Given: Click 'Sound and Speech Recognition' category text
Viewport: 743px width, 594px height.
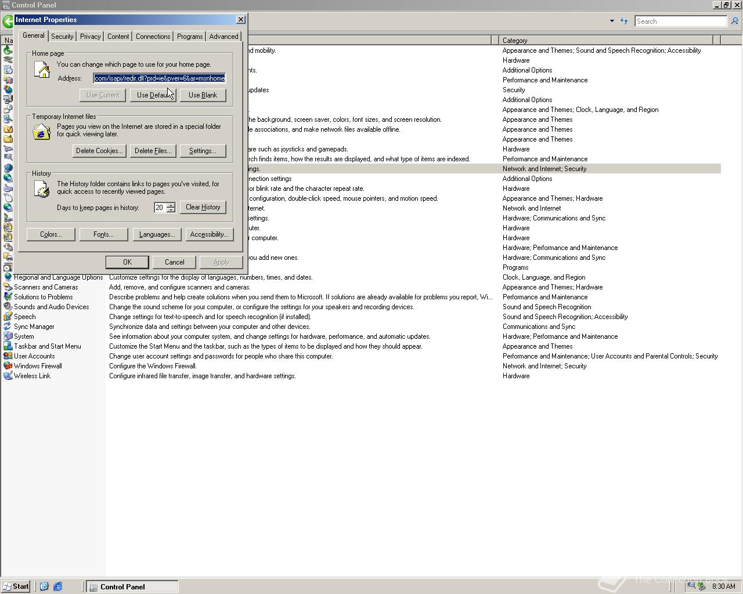Looking at the screenshot, I should click(547, 307).
